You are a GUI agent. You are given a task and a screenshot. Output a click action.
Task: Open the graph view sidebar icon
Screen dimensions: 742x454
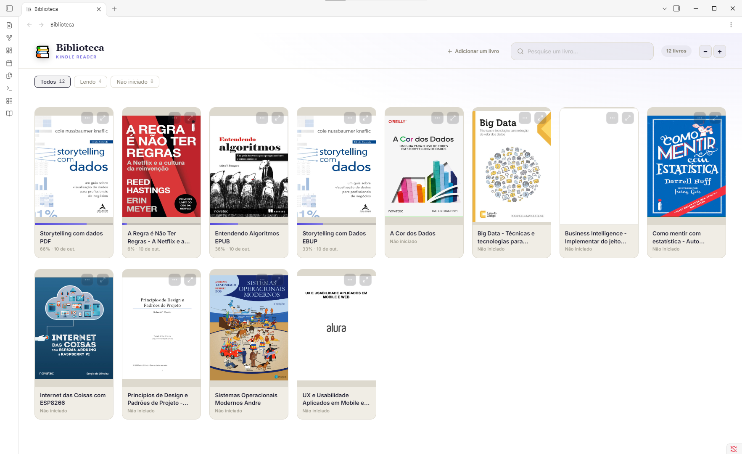[9, 38]
